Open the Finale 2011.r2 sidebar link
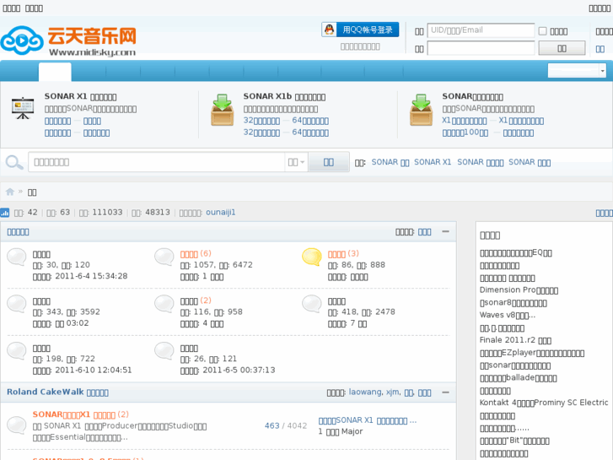The height and width of the screenshot is (460, 613). (515, 340)
